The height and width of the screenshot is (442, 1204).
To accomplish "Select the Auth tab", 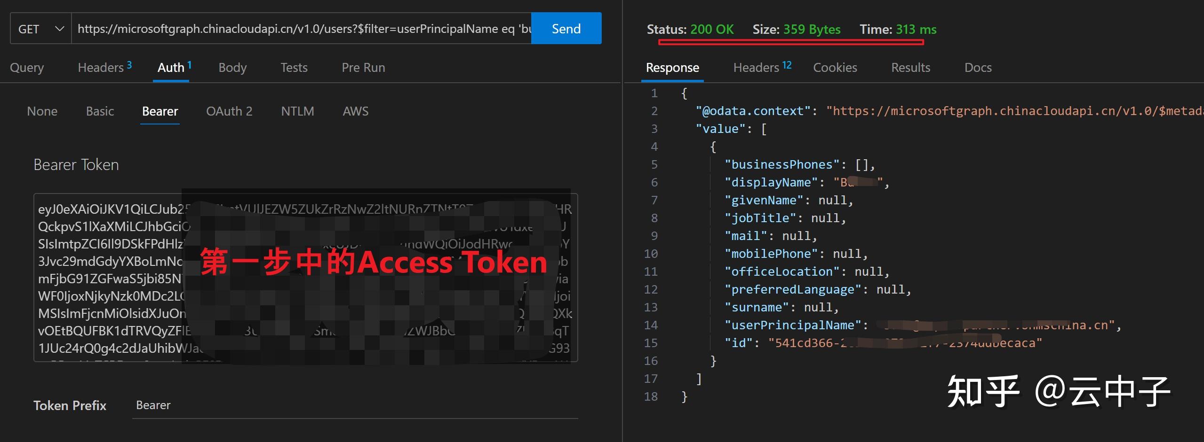I will (x=171, y=68).
